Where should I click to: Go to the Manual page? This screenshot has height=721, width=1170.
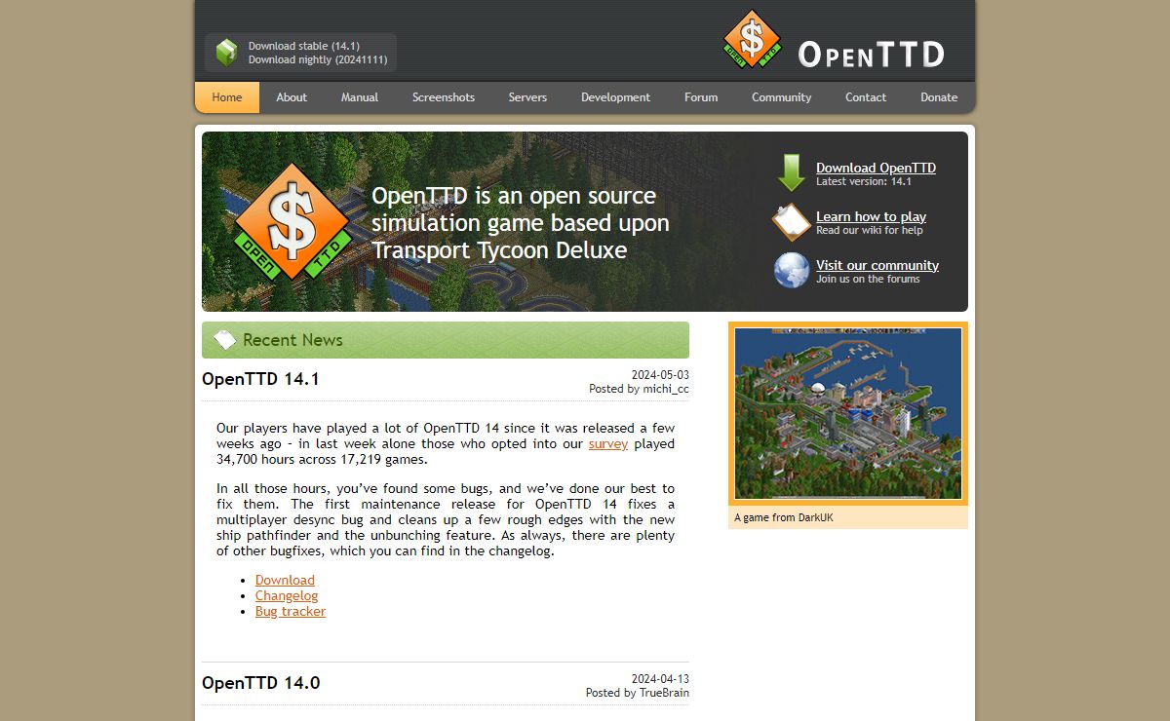[360, 97]
